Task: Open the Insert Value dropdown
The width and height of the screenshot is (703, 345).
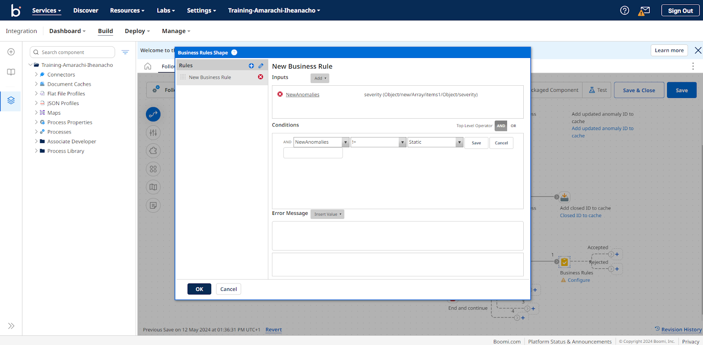Action: coord(327,214)
